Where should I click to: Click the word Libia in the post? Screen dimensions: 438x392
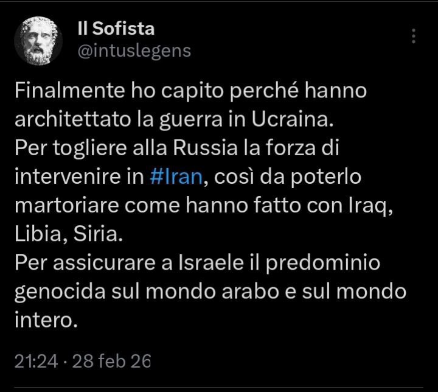pos(33,233)
